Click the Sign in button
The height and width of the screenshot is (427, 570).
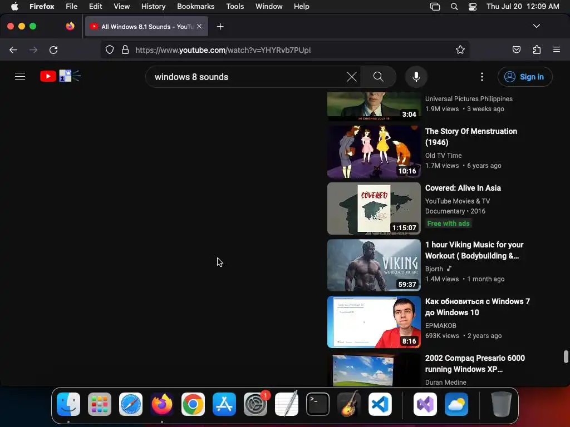(x=524, y=77)
